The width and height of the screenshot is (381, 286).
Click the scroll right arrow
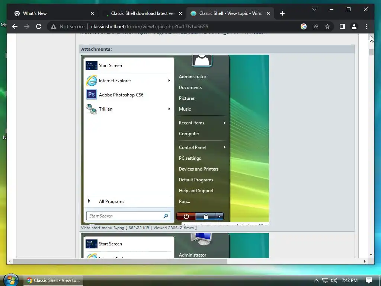point(365,261)
